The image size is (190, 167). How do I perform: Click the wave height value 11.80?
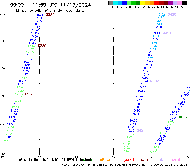(32, 43)
